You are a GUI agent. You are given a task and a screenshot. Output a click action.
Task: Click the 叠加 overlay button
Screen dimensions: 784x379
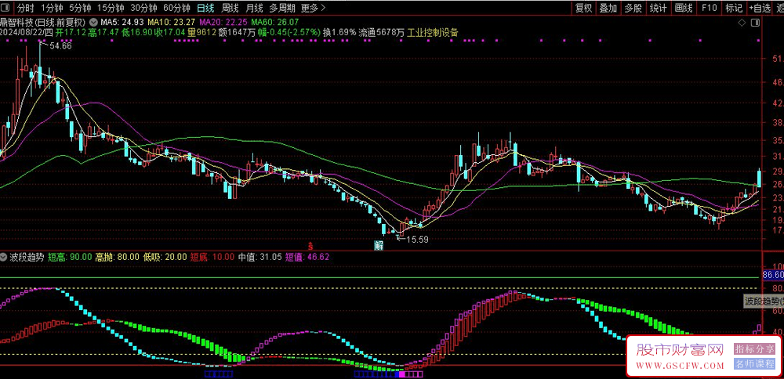tap(608, 8)
